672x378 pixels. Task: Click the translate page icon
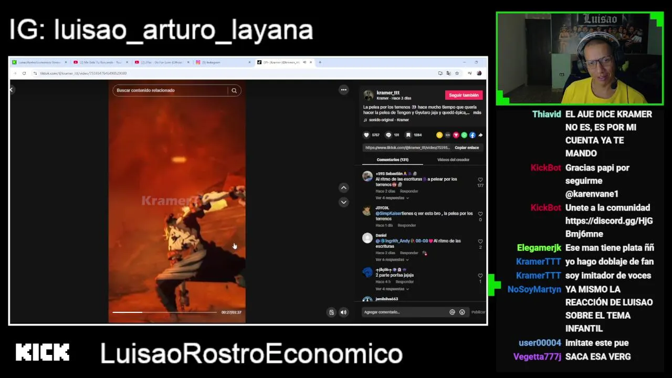point(448,73)
